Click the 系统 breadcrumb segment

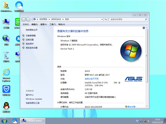click(x=67, y=19)
